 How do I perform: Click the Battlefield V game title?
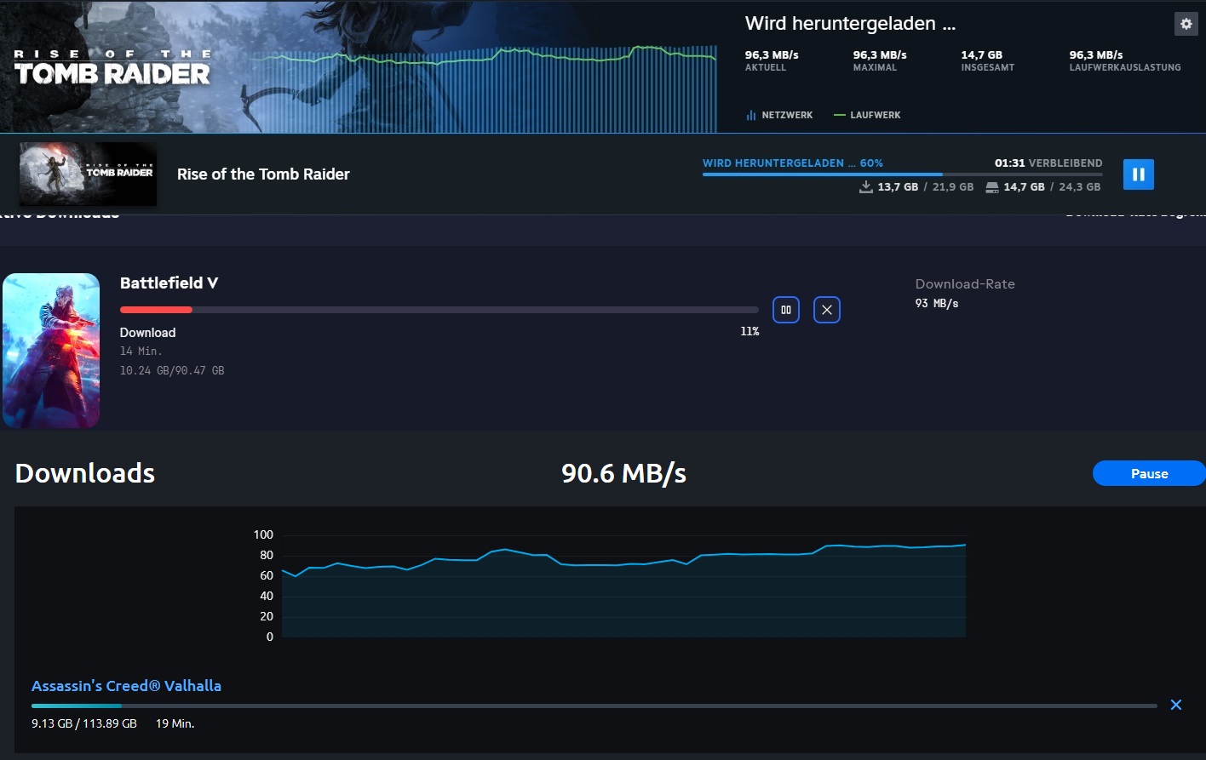(x=169, y=283)
